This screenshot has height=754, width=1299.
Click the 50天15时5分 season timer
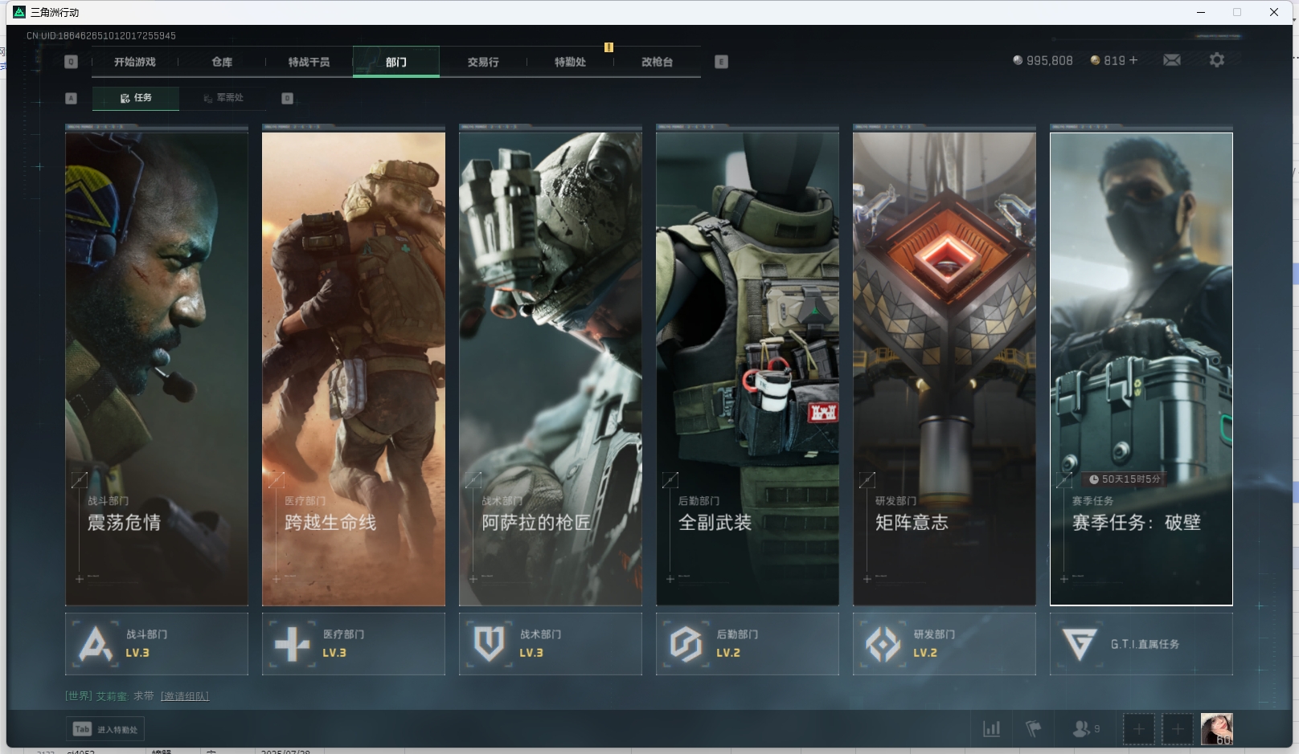pyautogui.click(x=1125, y=479)
